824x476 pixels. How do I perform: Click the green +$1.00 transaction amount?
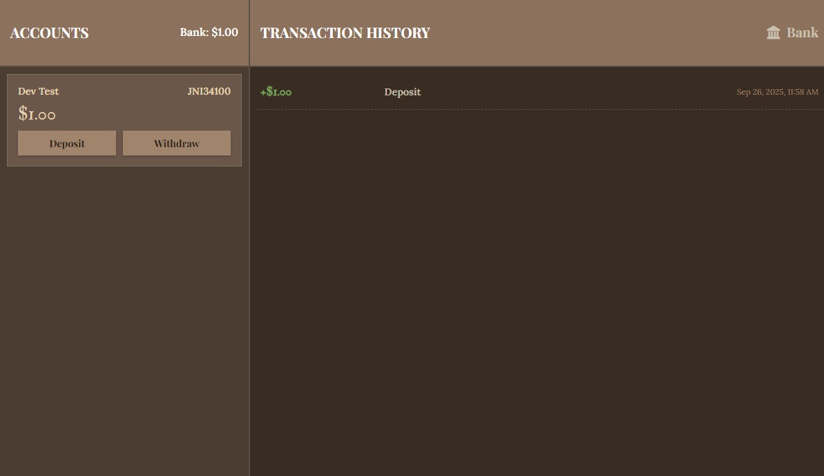point(276,92)
